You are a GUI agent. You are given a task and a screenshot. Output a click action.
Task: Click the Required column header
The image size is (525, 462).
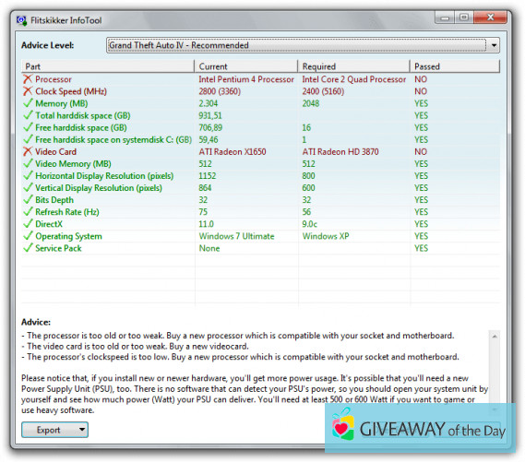point(353,66)
